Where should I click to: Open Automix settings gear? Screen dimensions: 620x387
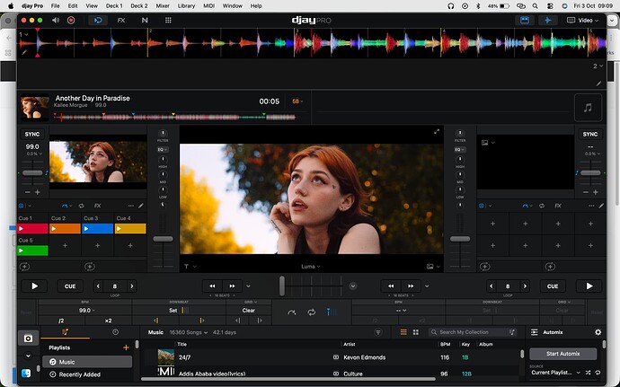tap(598, 332)
